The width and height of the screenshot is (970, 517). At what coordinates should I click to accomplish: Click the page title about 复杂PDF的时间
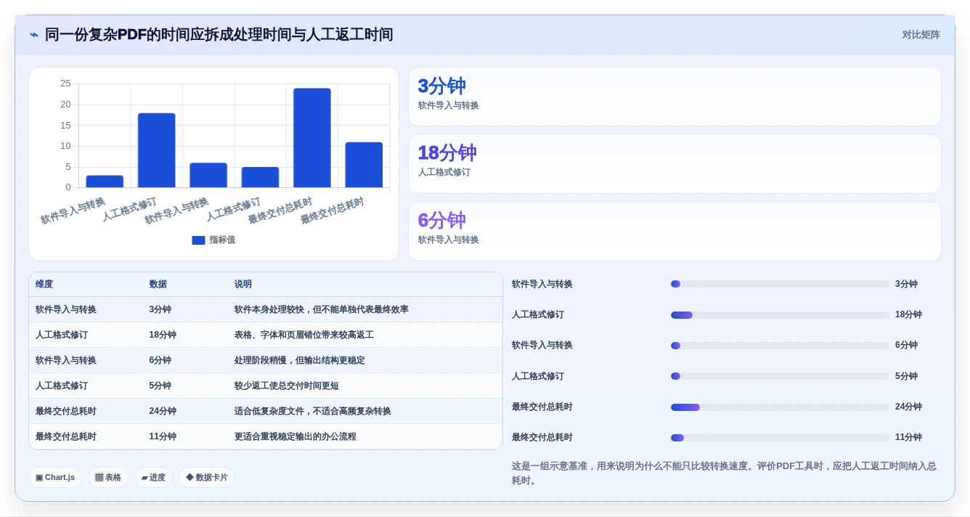219,35
